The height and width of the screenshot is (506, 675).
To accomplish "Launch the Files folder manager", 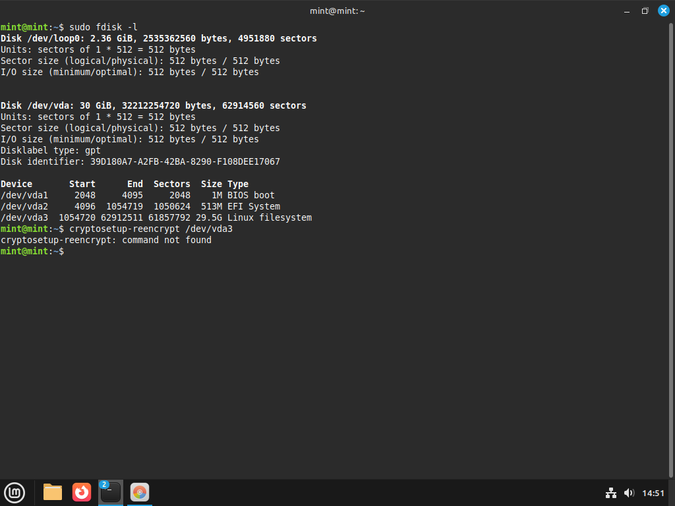I will (53, 492).
